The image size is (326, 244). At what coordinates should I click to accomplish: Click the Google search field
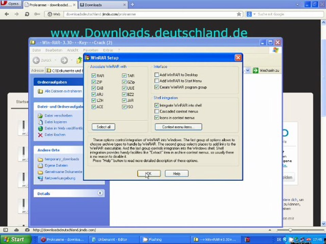(290, 14)
